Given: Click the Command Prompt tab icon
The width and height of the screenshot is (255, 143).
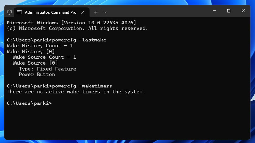Looking at the screenshot, I should tap(19, 12).
